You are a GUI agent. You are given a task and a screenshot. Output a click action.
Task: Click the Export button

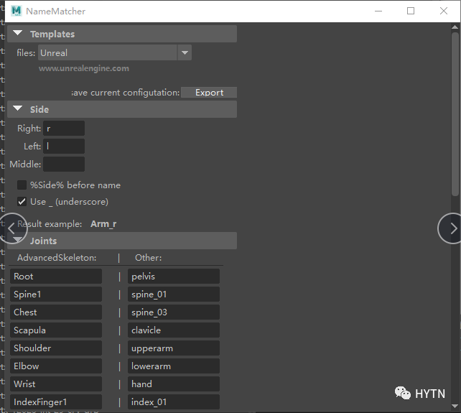coord(209,93)
